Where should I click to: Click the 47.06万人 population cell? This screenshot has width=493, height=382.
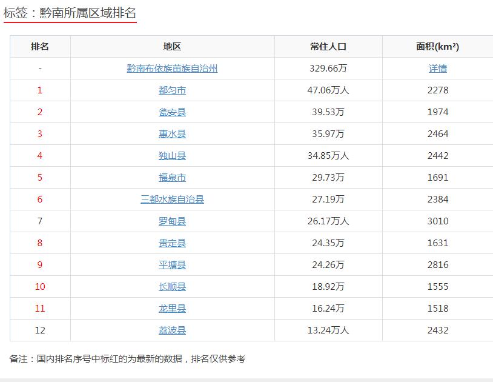[328, 90]
